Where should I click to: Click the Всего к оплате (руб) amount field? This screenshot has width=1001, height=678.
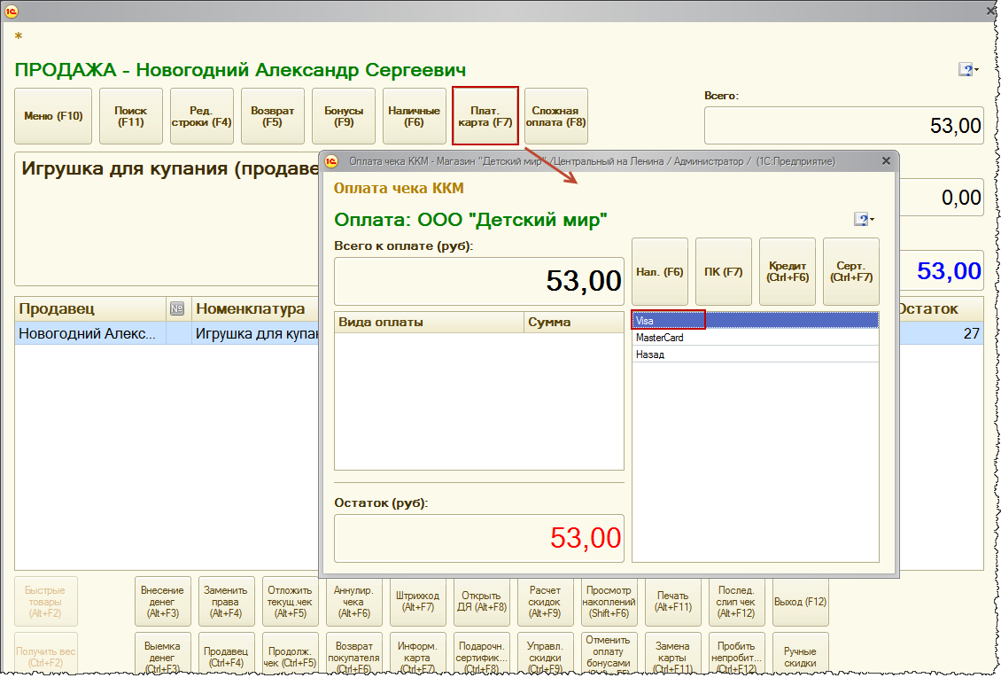click(479, 282)
